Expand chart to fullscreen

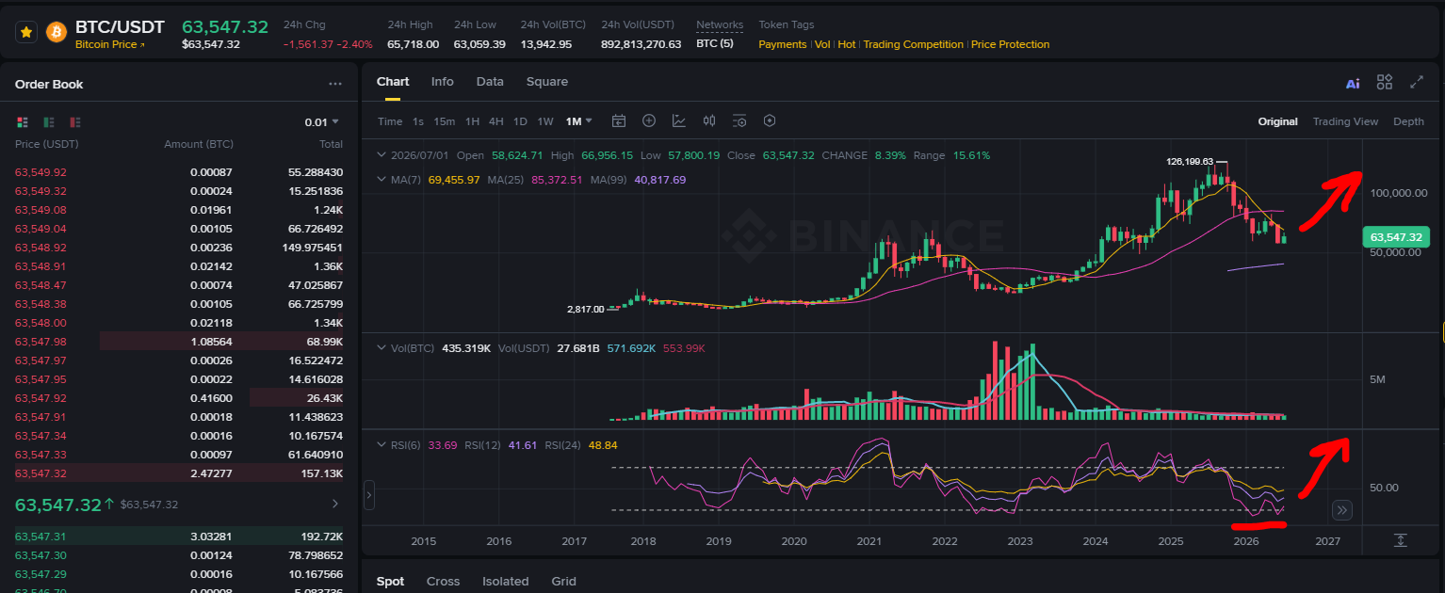(1416, 82)
